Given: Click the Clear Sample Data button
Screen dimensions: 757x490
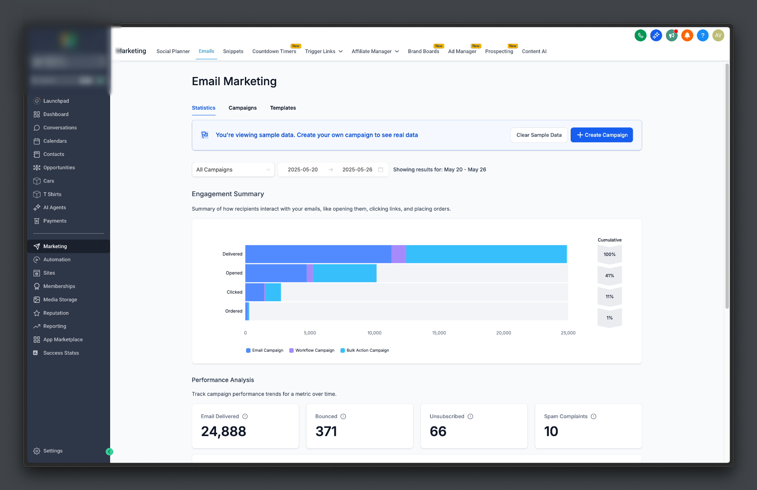Looking at the screenshot, I should tap(539, 135).
